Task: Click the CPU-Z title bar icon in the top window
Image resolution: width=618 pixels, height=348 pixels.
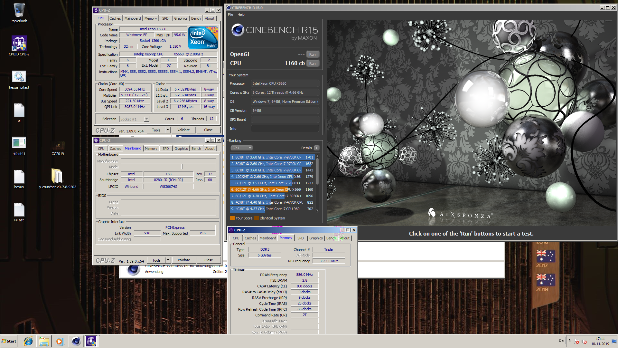Action: (96, 10)
